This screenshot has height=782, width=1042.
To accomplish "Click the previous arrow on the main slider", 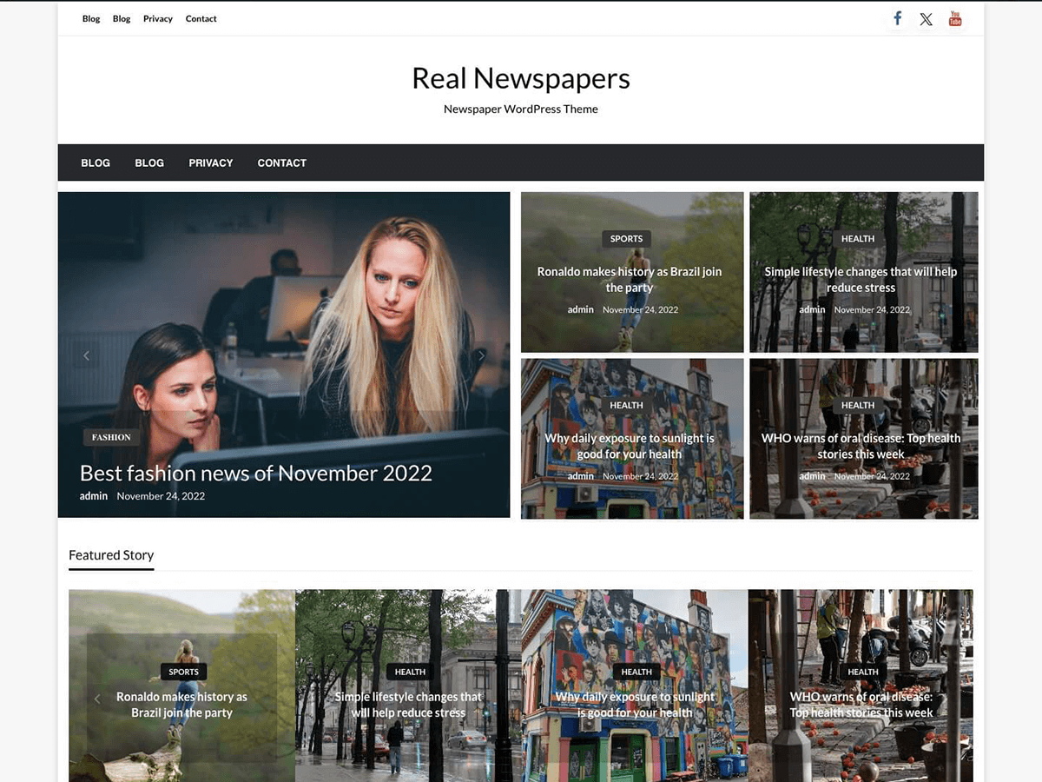I will point(86,355).
